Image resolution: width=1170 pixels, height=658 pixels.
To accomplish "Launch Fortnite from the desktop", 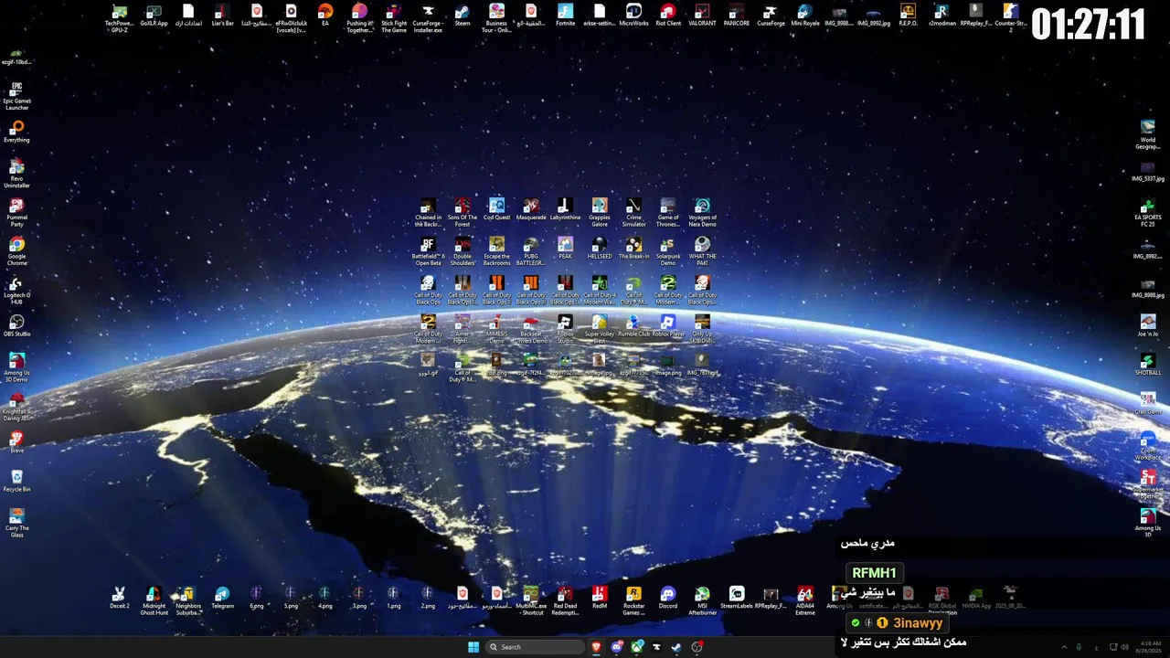I will (x=565, y=16).
